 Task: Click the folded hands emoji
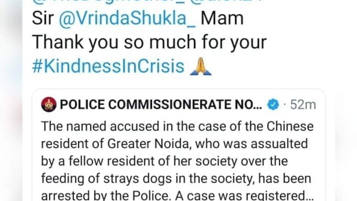pyautogui.click(x=200, y=66)
